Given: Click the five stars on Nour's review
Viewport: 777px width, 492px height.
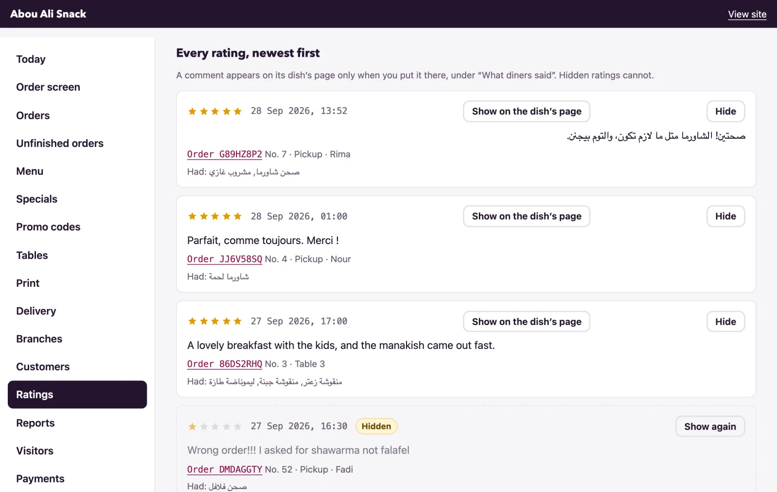Looking at the screenshot, I should (215, 216).
